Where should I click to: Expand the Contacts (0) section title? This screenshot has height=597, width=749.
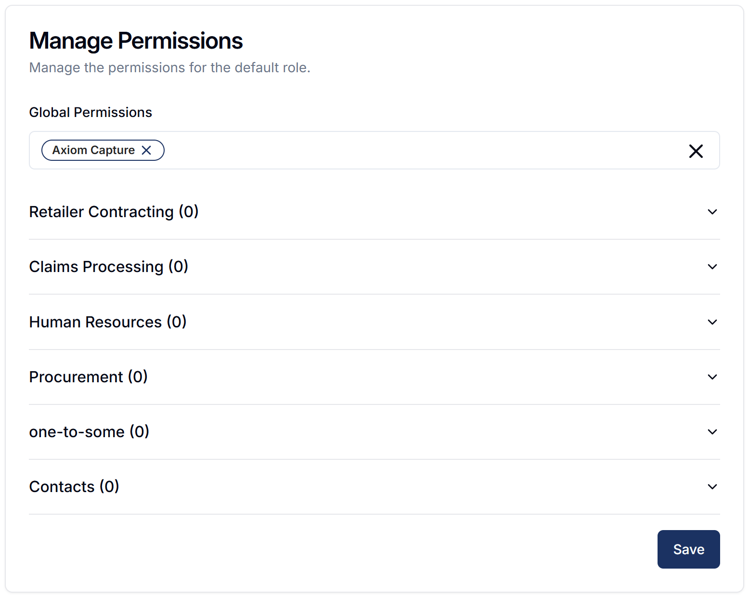click(74, 487)
